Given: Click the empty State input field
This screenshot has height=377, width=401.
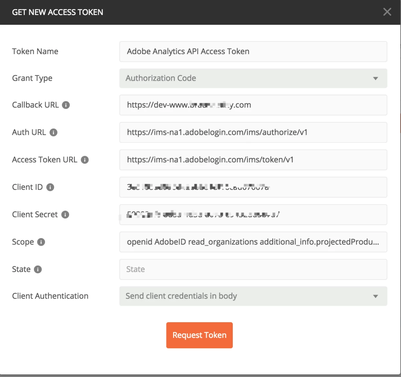Looking at the screenshot, I should point(253,269).
